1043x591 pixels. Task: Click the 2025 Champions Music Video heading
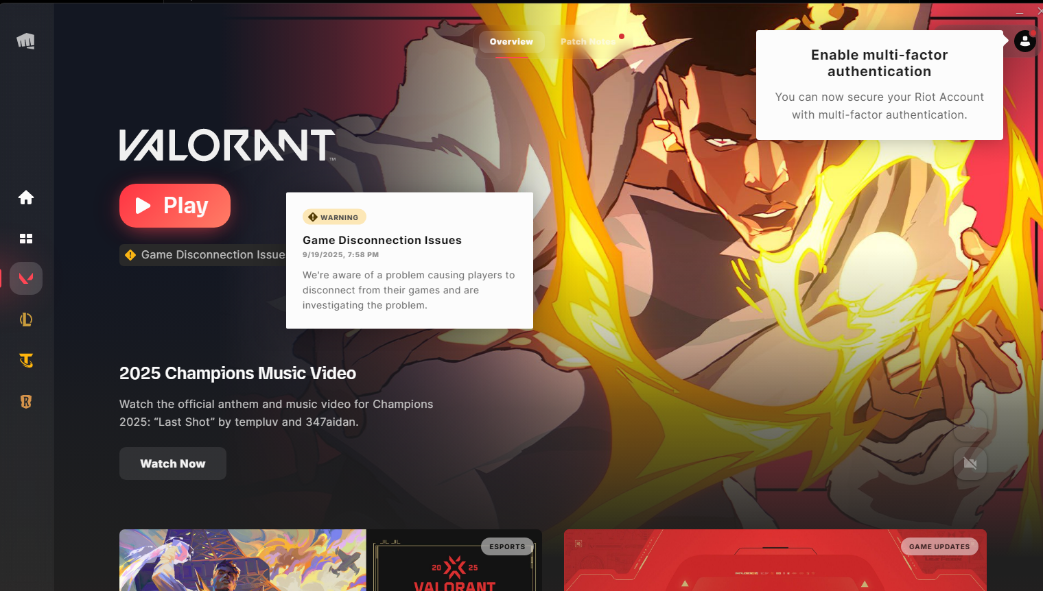click(x=237, y=374)
